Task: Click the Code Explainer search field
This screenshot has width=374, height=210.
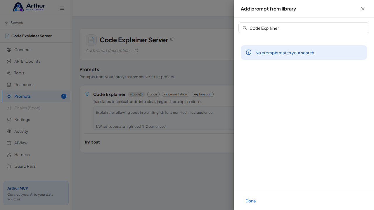Action: click(304, 28)
